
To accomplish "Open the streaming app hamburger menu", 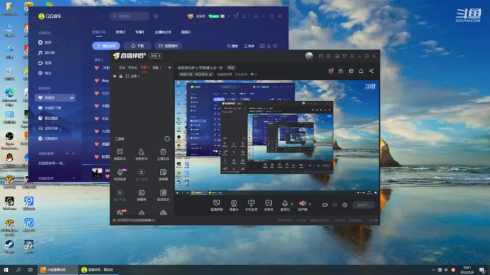I will coord(352,56).
